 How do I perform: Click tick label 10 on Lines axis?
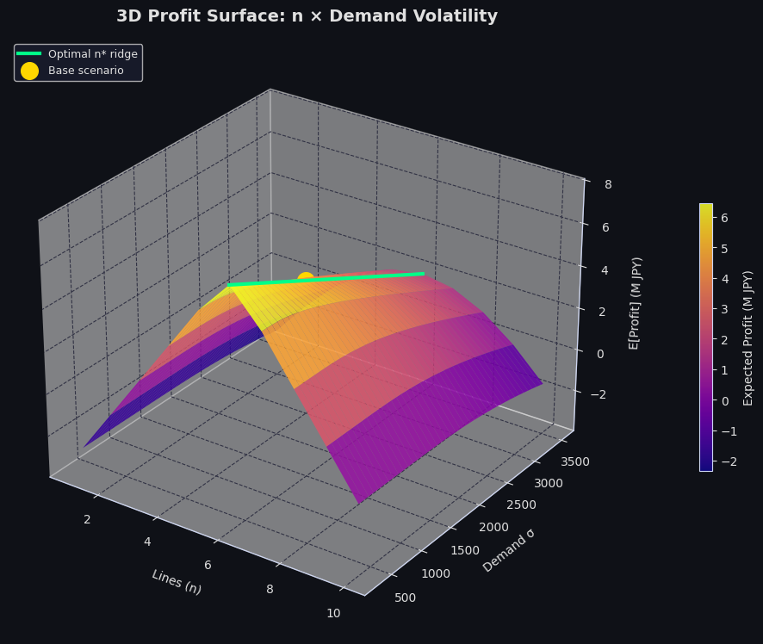[x=333, y=613]
